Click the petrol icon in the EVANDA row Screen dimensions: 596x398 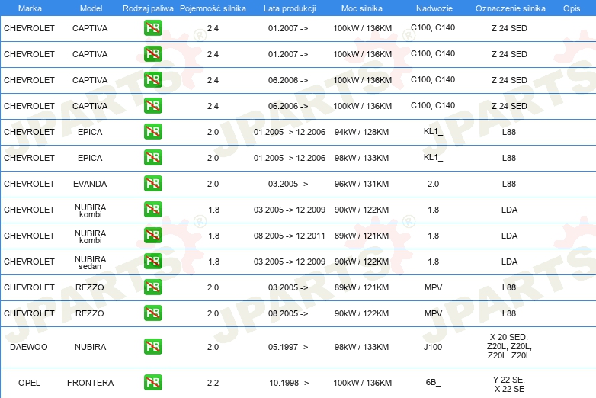152,183
